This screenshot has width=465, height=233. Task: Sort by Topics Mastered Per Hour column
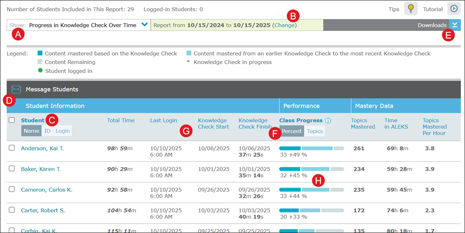tap(434, 127)
